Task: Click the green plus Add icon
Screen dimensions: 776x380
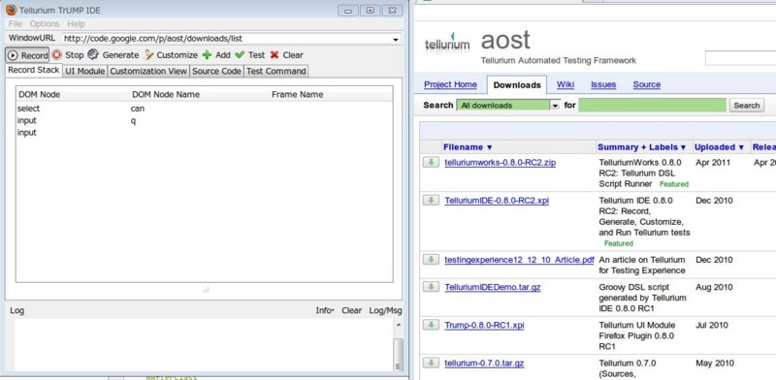Action: click(207, 55)
